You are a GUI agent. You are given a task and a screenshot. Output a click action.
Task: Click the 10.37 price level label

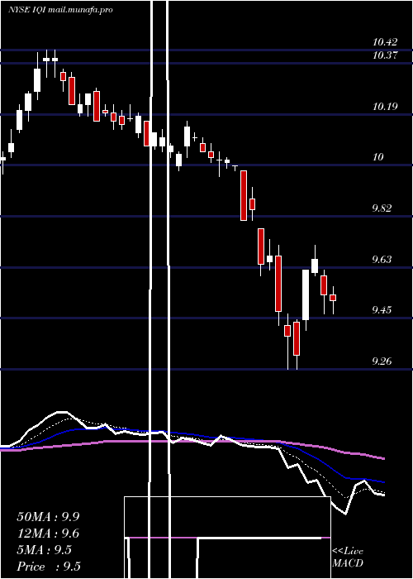(385, 55)
